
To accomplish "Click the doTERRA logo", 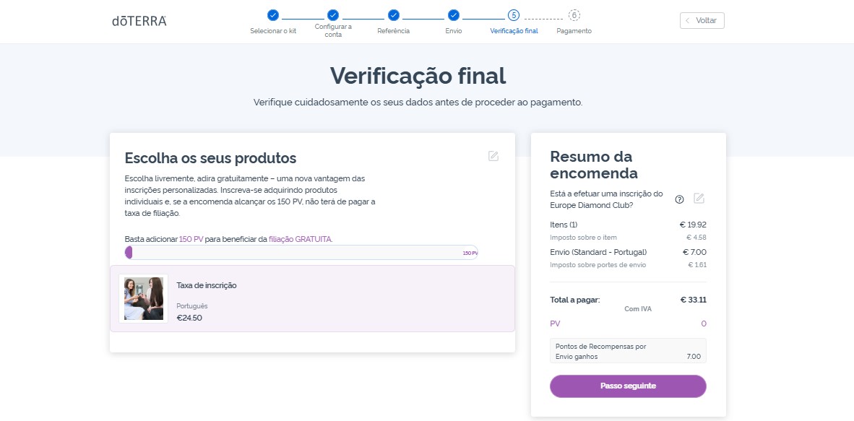I will (139, 21).
